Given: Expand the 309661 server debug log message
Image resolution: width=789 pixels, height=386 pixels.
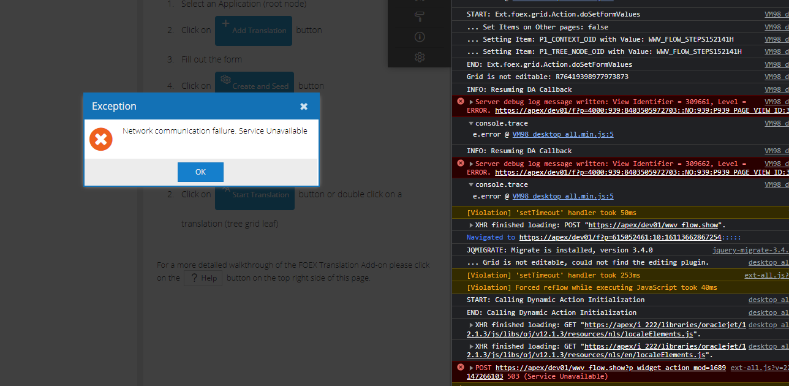Looking at the screenshot, I should tap(471, 102).
